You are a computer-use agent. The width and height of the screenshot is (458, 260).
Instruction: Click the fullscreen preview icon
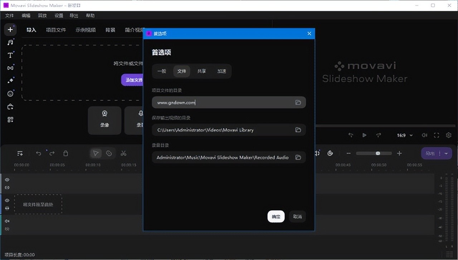[x=437, y=135]
